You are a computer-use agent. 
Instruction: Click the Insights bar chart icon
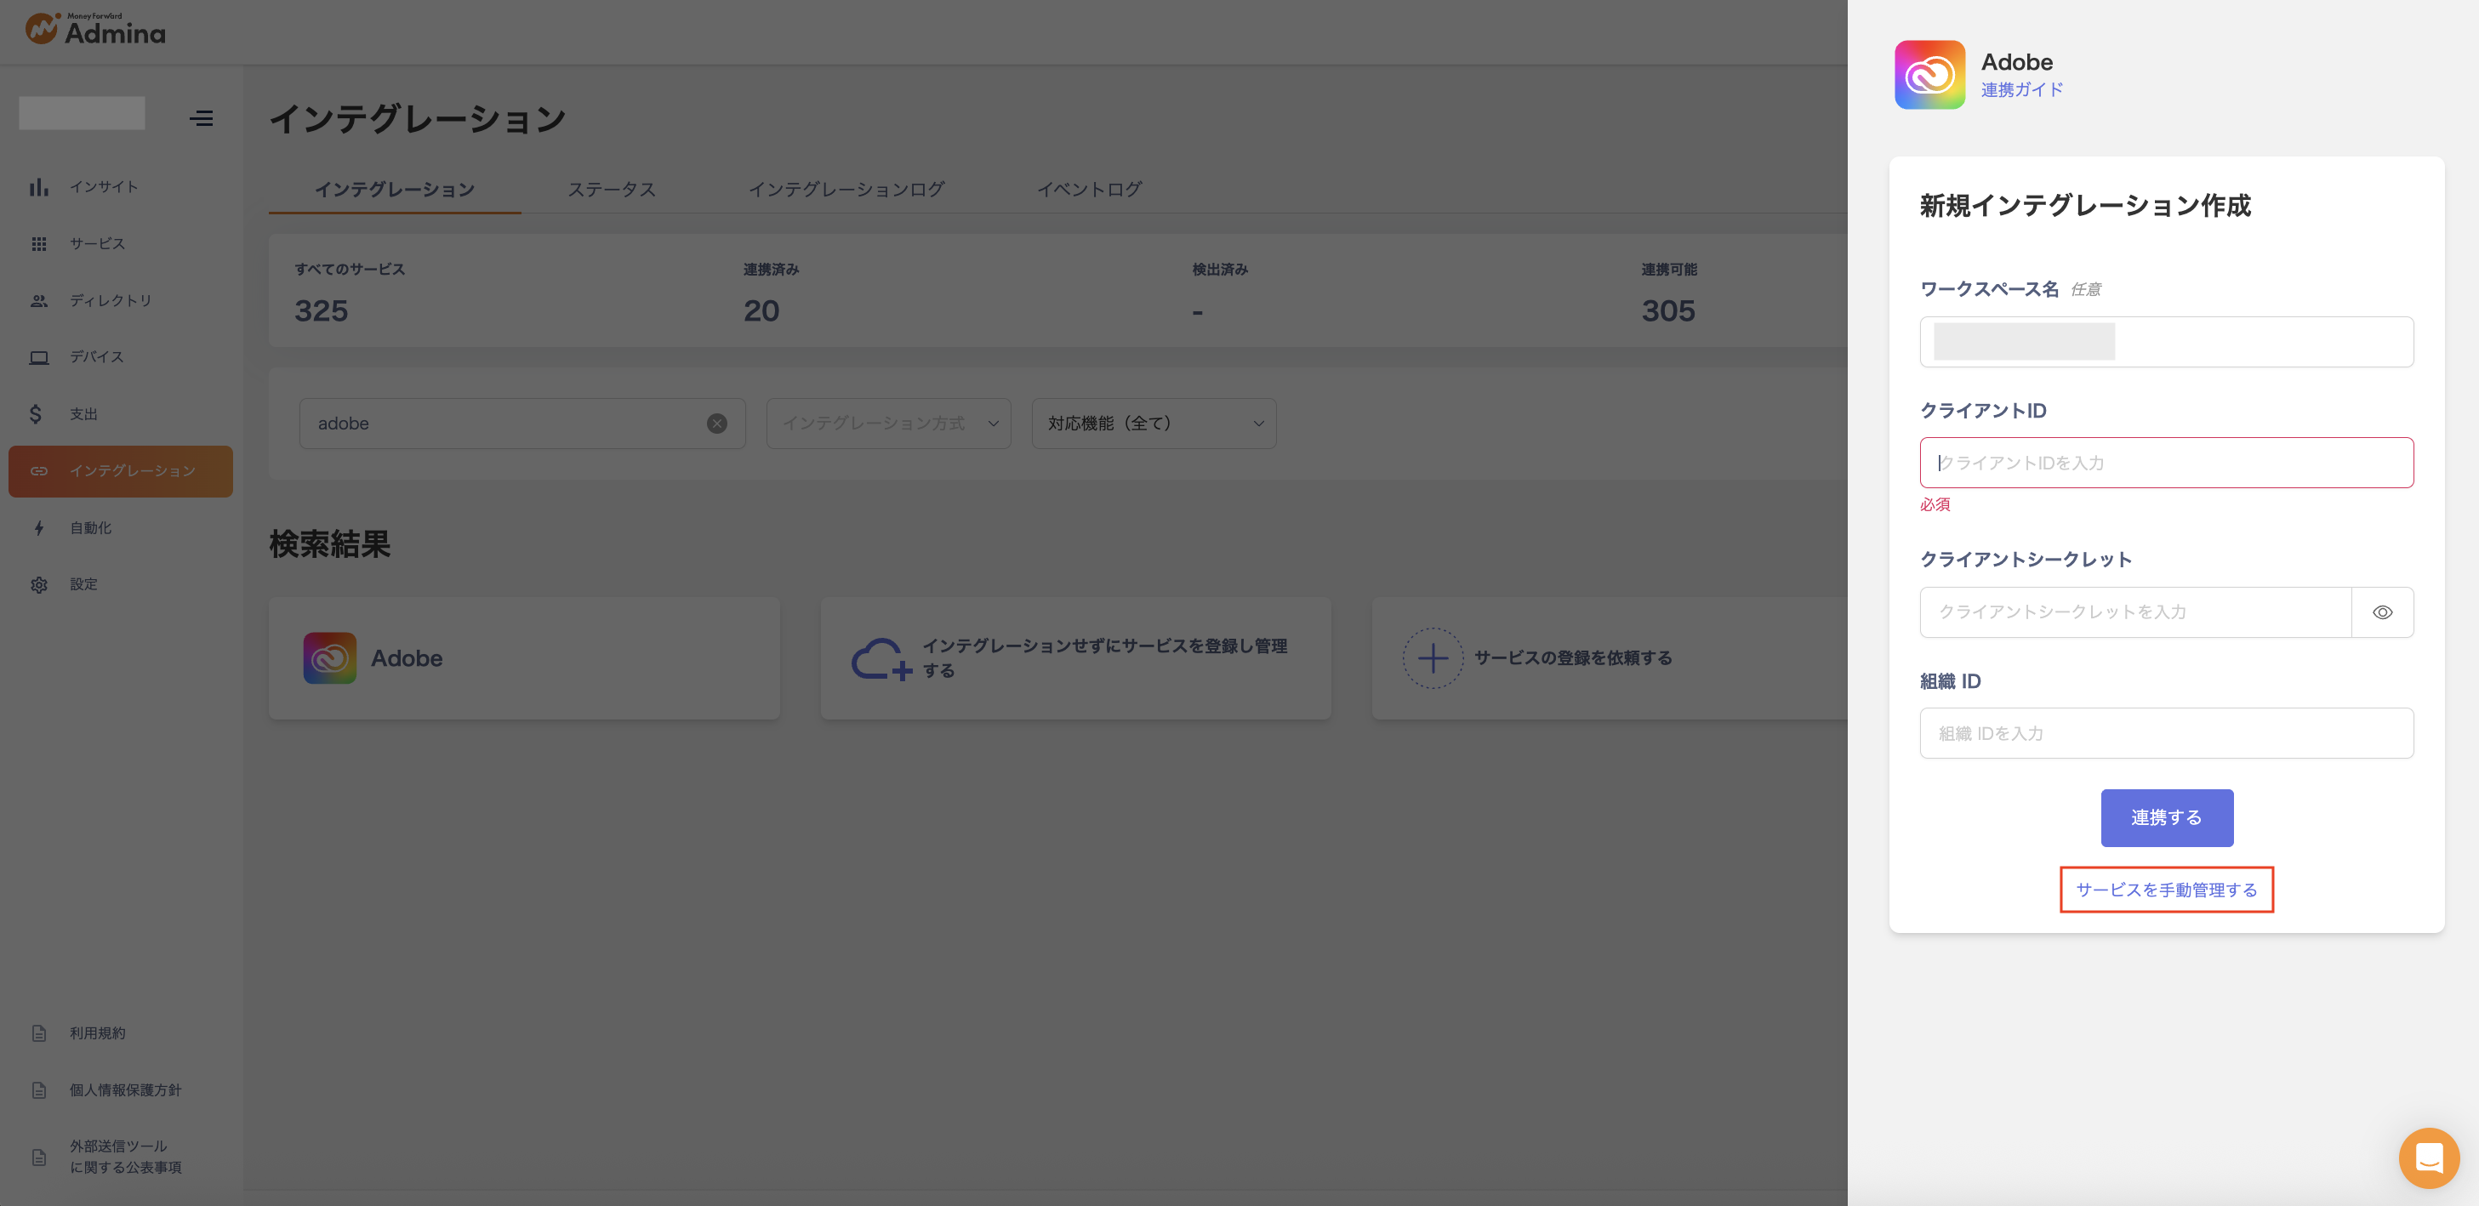[38, 188]
